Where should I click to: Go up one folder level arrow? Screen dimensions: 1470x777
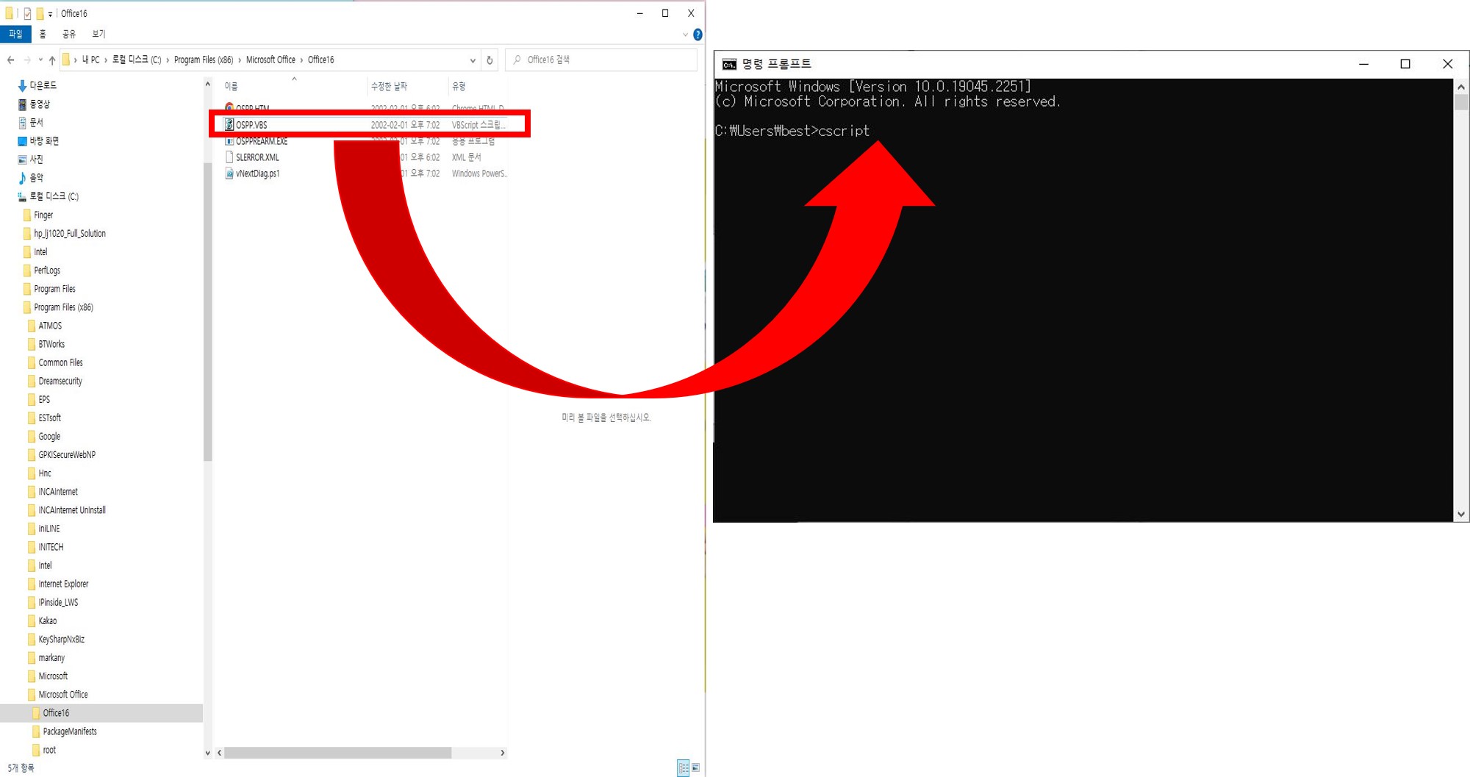[52, 60]
